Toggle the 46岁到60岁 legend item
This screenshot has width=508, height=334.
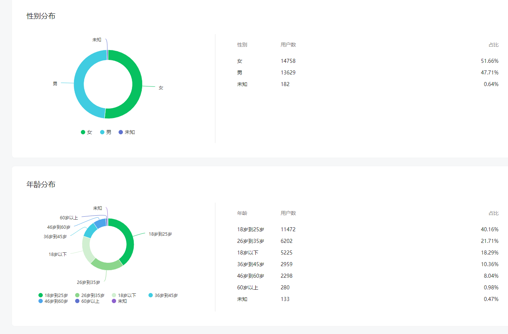(x=53, y=301)
